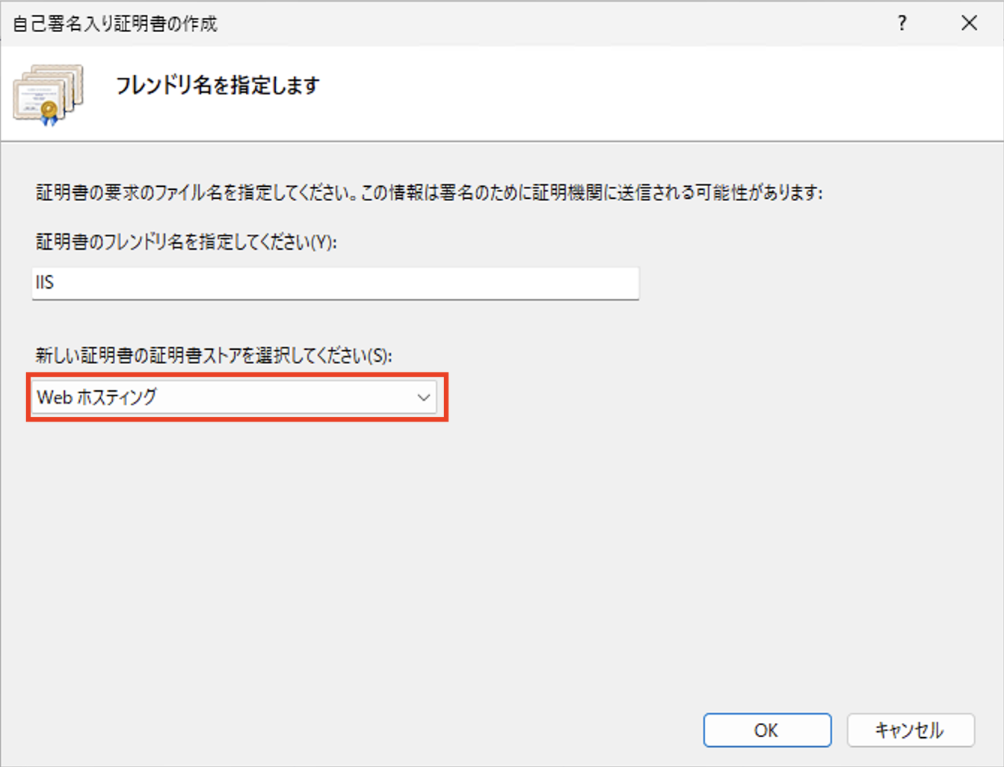Click the label 新しい証明書の証明書ストアを選択してください(S):
1004x767 pixels.
tap(214, 355)
